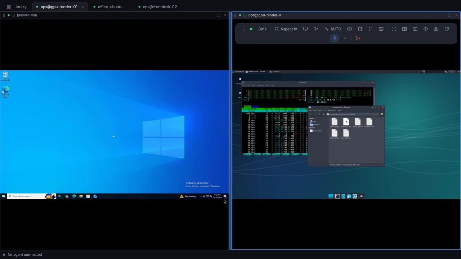
Task: Click the monitor display icon in the toolbar
Action: click(305, 29)
